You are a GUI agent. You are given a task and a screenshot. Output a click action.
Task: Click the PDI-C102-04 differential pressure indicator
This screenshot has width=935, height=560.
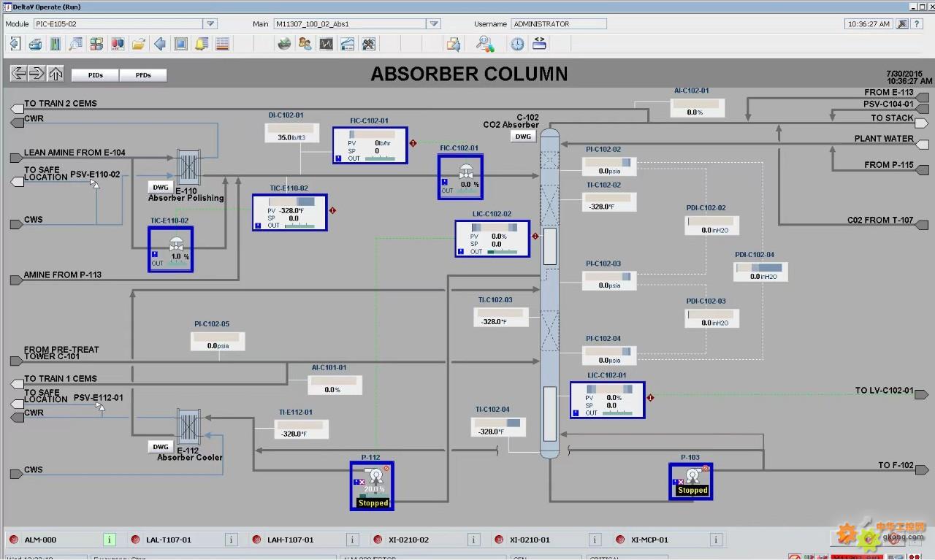(760, 272)
